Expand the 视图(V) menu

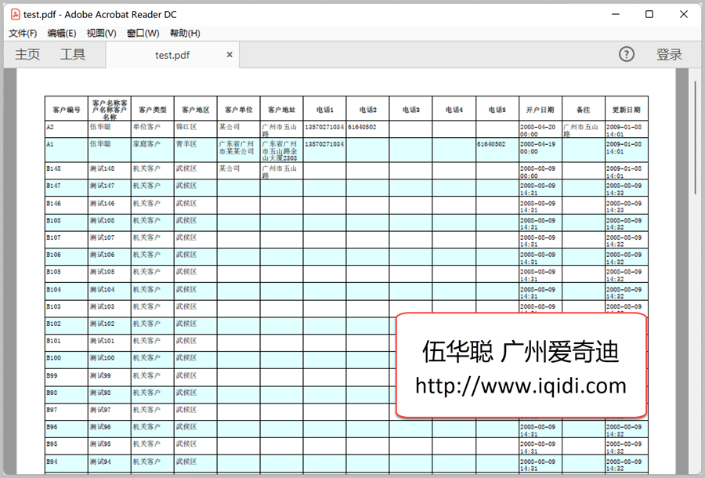tap(101, 33)
